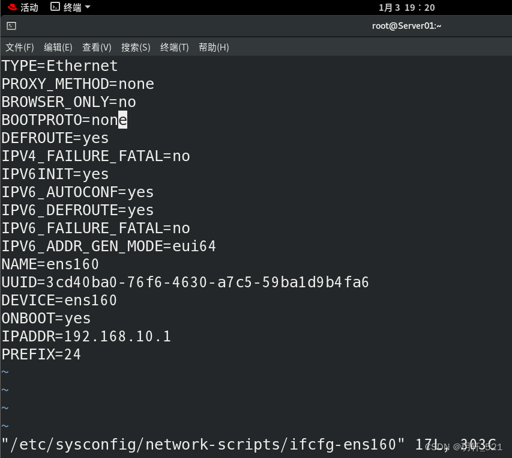
Task: Expand the 终端 app menu arrow
Action: tap(88, 7)
